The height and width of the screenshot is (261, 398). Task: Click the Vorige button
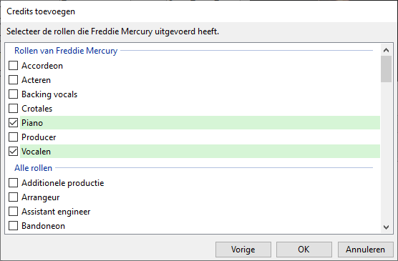243,250
